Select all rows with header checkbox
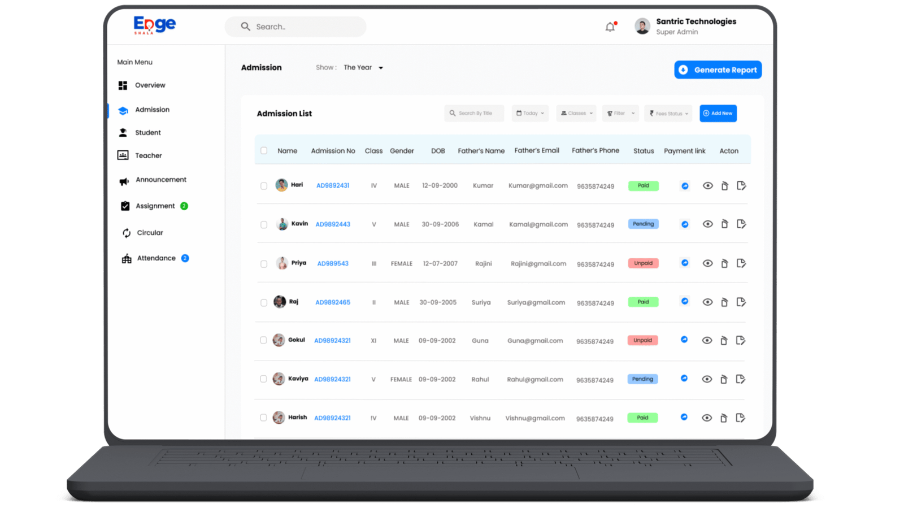 pyautogui.click(x=264, y=151)
